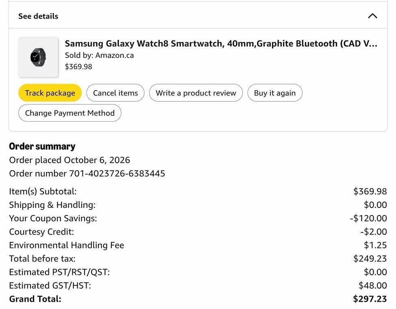
Task: Select the Grand Total label
Action: [35, 299]
